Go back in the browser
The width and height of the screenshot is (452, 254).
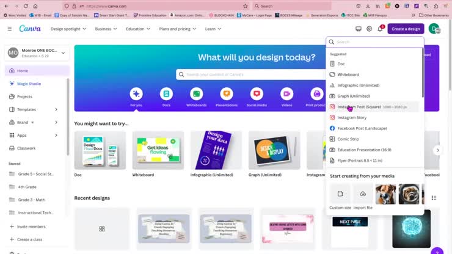[6, 6]
